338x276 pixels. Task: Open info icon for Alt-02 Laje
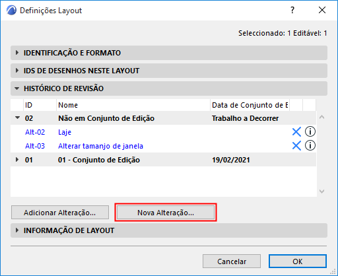(x=310, y=131)
